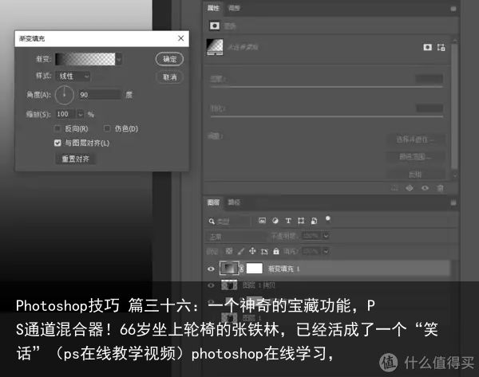Close the 渐变填充 dialog with X
The image size is (479, 377).
pyautogui.click(x=181, y=38)
